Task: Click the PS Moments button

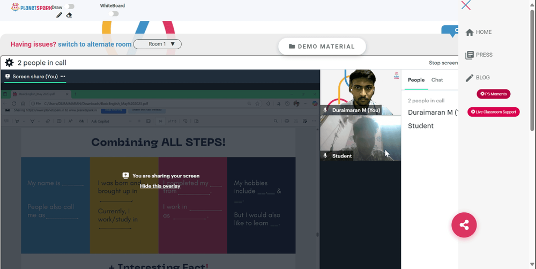Action: click(493, 94)
